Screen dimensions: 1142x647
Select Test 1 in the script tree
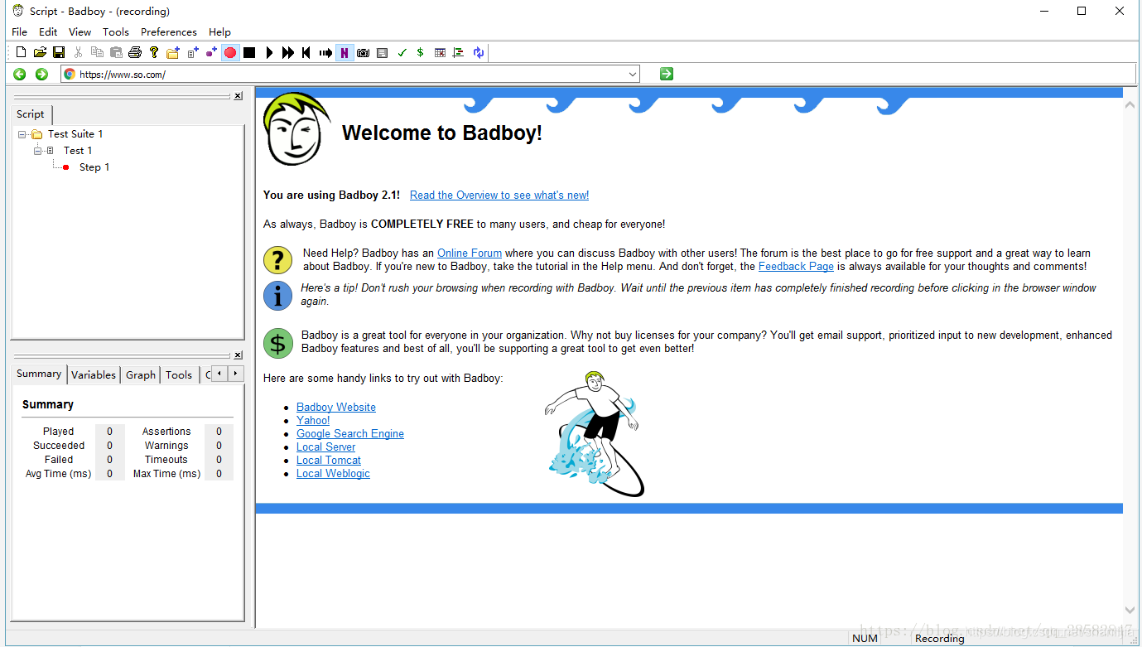[x=78, y=150]
